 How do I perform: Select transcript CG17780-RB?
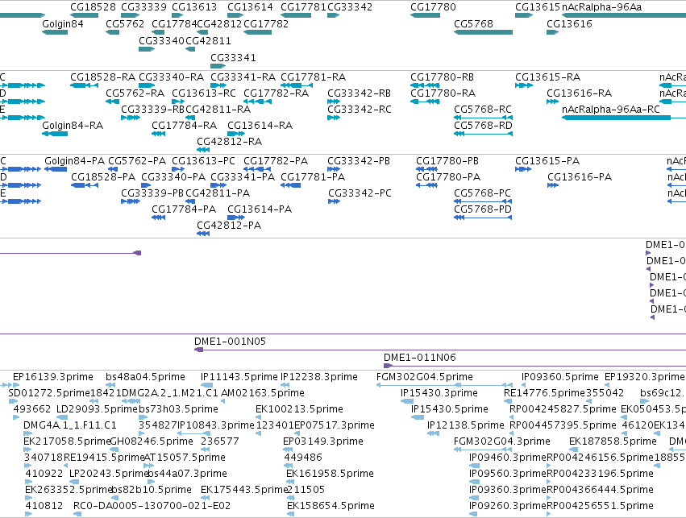pyautogui.click(x=442, y=77)
